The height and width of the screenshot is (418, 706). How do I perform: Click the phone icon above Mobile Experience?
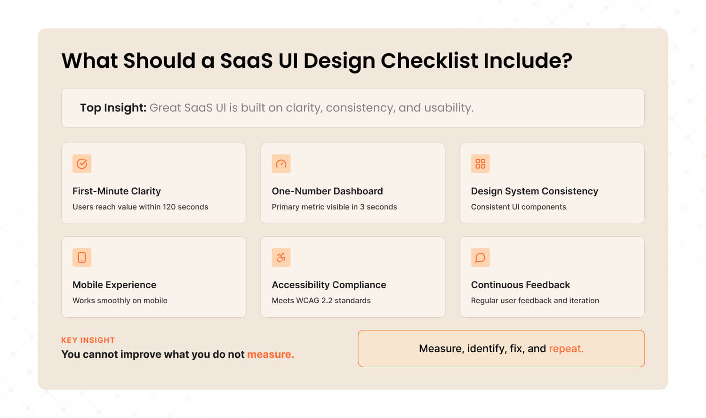[x=82, y=257]
